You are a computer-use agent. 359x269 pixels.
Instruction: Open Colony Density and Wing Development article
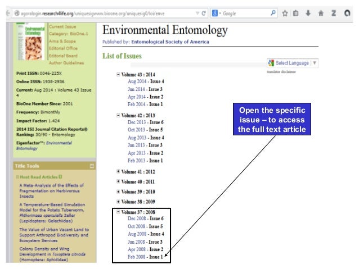coord(52,254)
